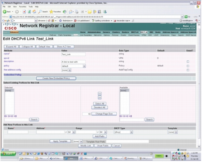Click the 100% battery indicator in taskbar

point(159,156)
